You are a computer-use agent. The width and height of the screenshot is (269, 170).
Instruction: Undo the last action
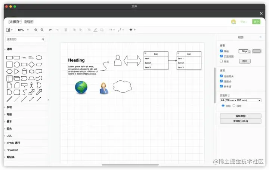(50, 30)
